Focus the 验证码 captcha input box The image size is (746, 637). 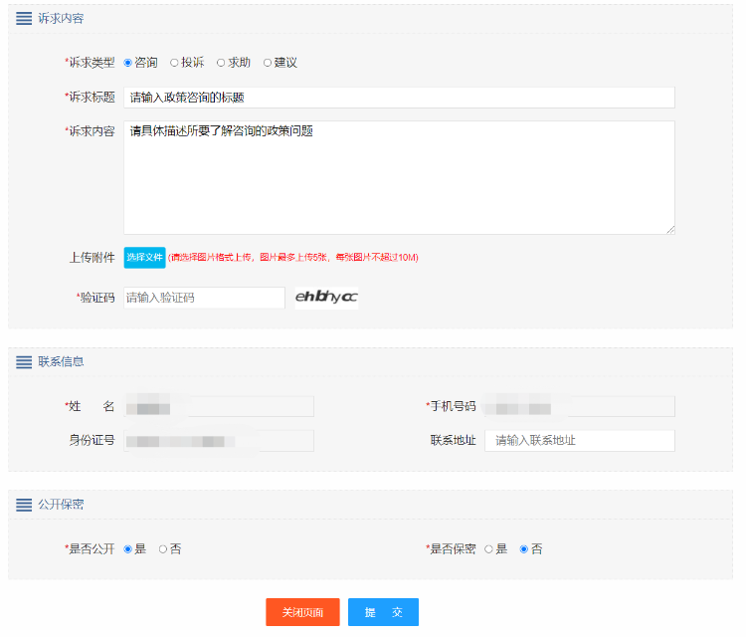click(204, 298)
